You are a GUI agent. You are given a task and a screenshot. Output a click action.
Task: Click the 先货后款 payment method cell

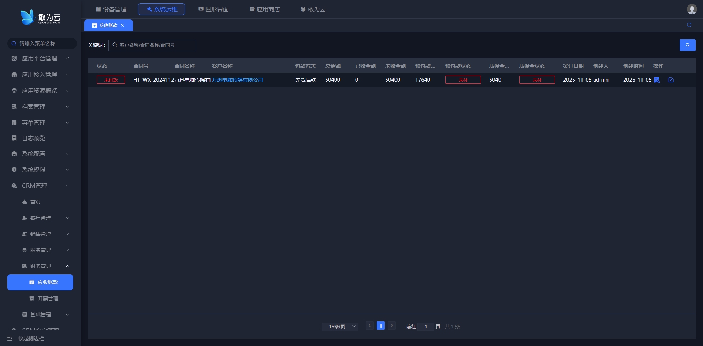pos(305,80)
